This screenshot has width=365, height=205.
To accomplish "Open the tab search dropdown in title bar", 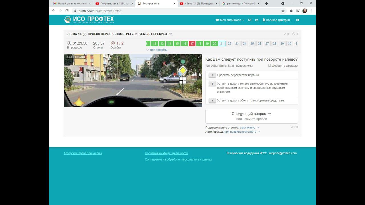I will tap(283, 3).
